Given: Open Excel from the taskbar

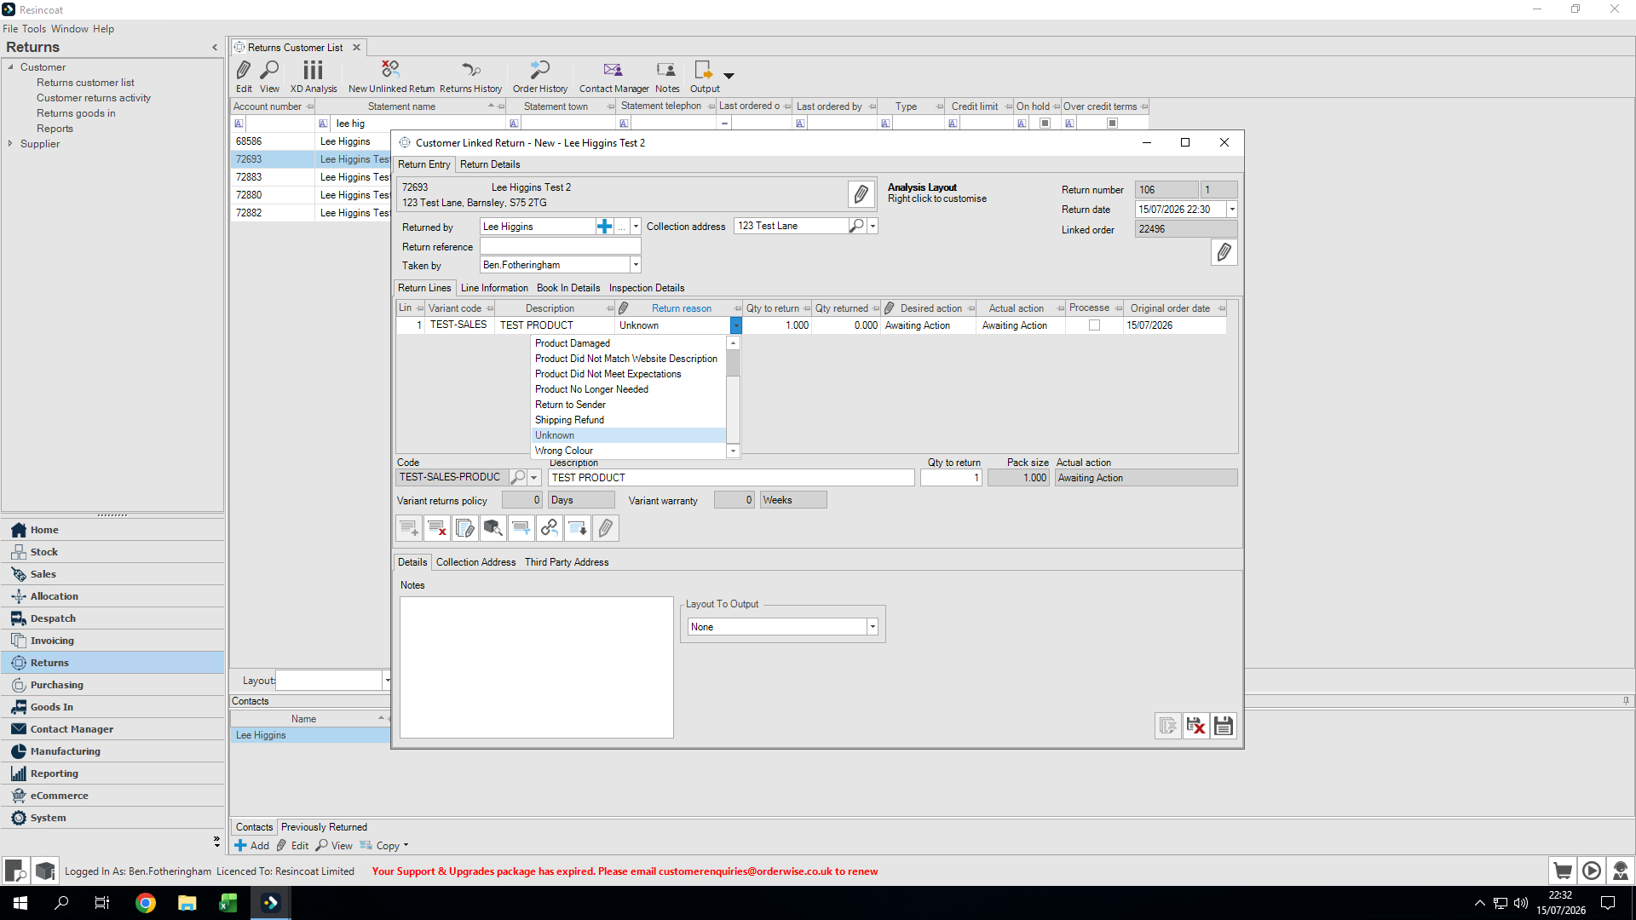Looking at the screenshot, I should point(228,903).
